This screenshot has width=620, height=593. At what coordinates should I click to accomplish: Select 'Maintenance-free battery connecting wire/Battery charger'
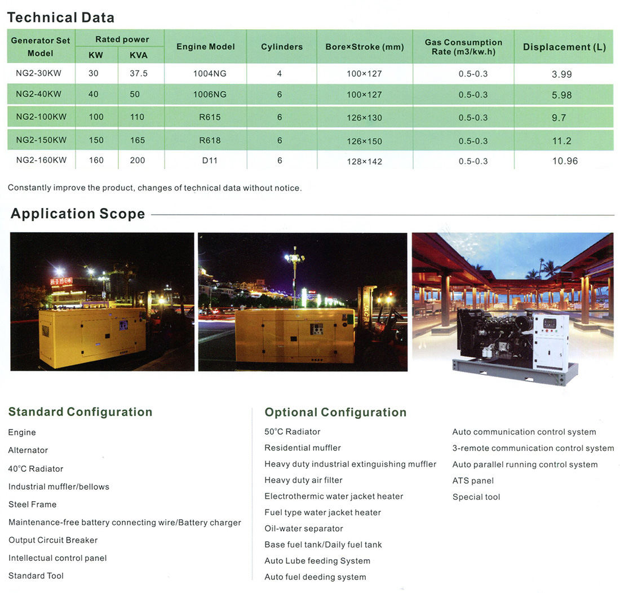(125, 523)
